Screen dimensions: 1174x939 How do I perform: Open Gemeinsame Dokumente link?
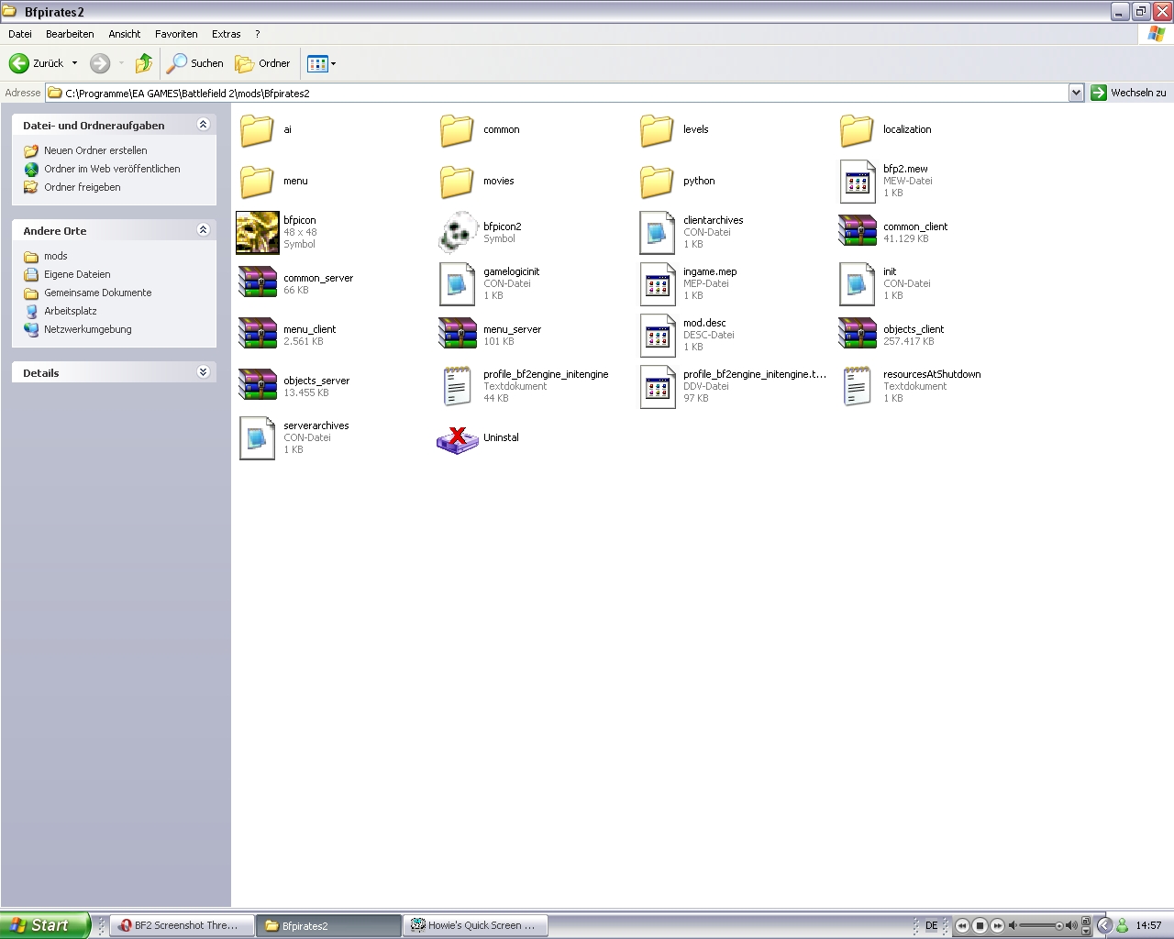tap(98, 293)
